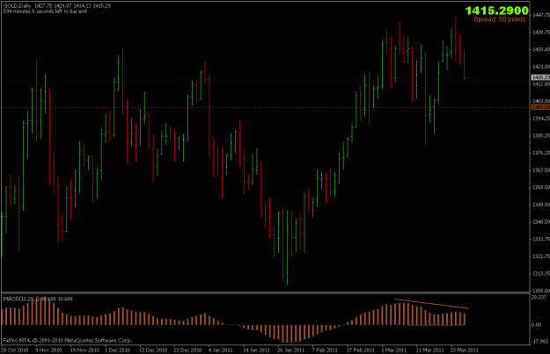Click the 1376.25 price axis label
Viewport: 550px width, 354px height.
pos(541,153)
